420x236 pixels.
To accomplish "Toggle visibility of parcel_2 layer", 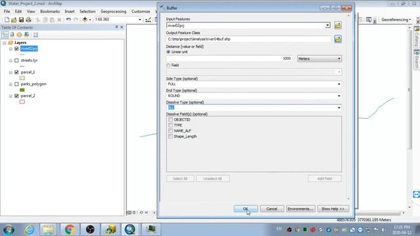I will pyautogui.click(x=16, y=96).
